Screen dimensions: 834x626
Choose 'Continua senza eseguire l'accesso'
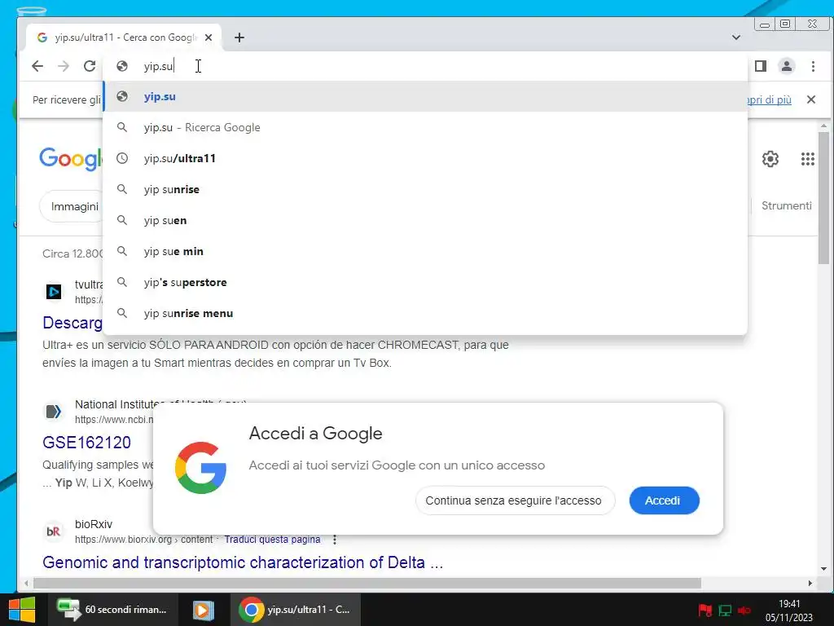click(514, 500)
